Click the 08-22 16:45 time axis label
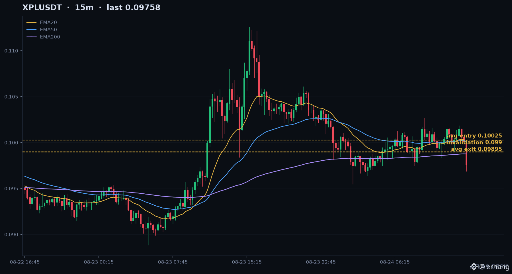The image size is (512, 274). click(25, 262)
